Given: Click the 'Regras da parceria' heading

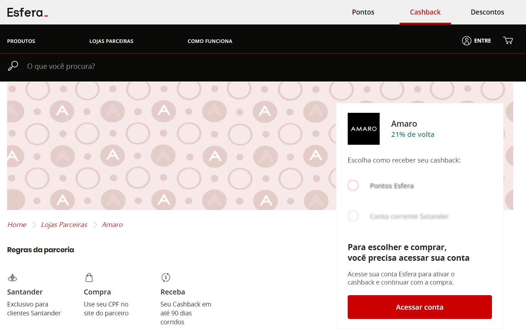Looking at the screenshot, I should point(40,250).
